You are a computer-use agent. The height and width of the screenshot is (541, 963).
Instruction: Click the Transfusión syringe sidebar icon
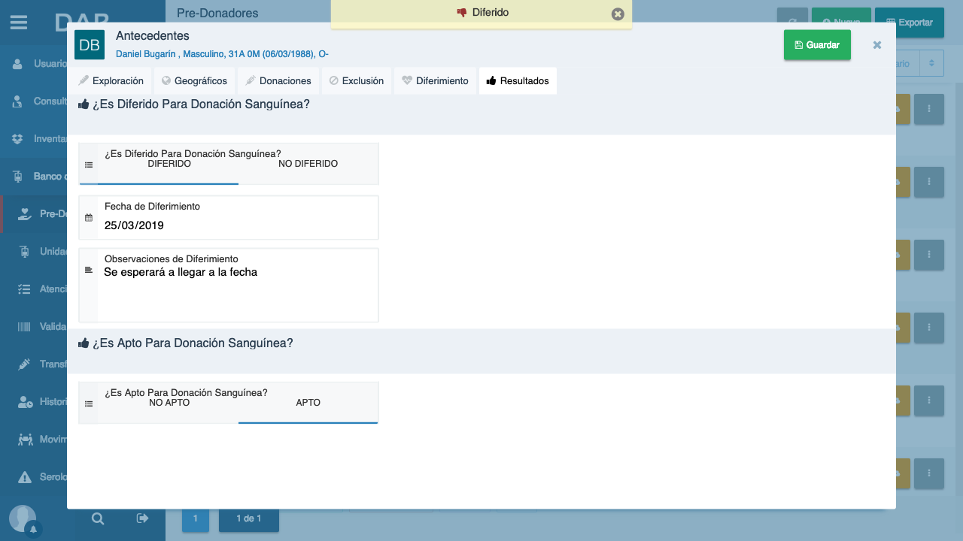[24, 364]
